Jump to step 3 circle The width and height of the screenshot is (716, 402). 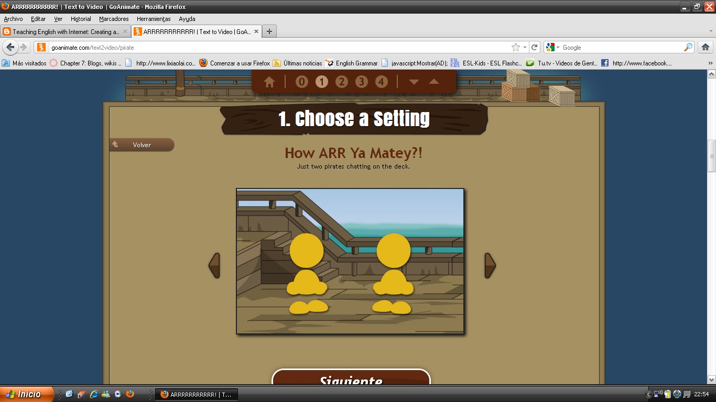coord(361,82)
